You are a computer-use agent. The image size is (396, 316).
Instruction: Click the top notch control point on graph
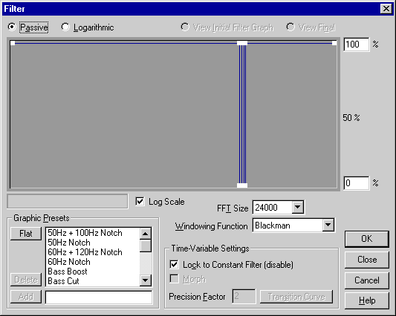[x=242, y=43]
